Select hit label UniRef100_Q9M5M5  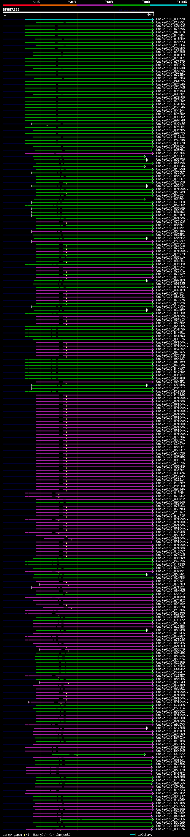[x=170, y=130]
